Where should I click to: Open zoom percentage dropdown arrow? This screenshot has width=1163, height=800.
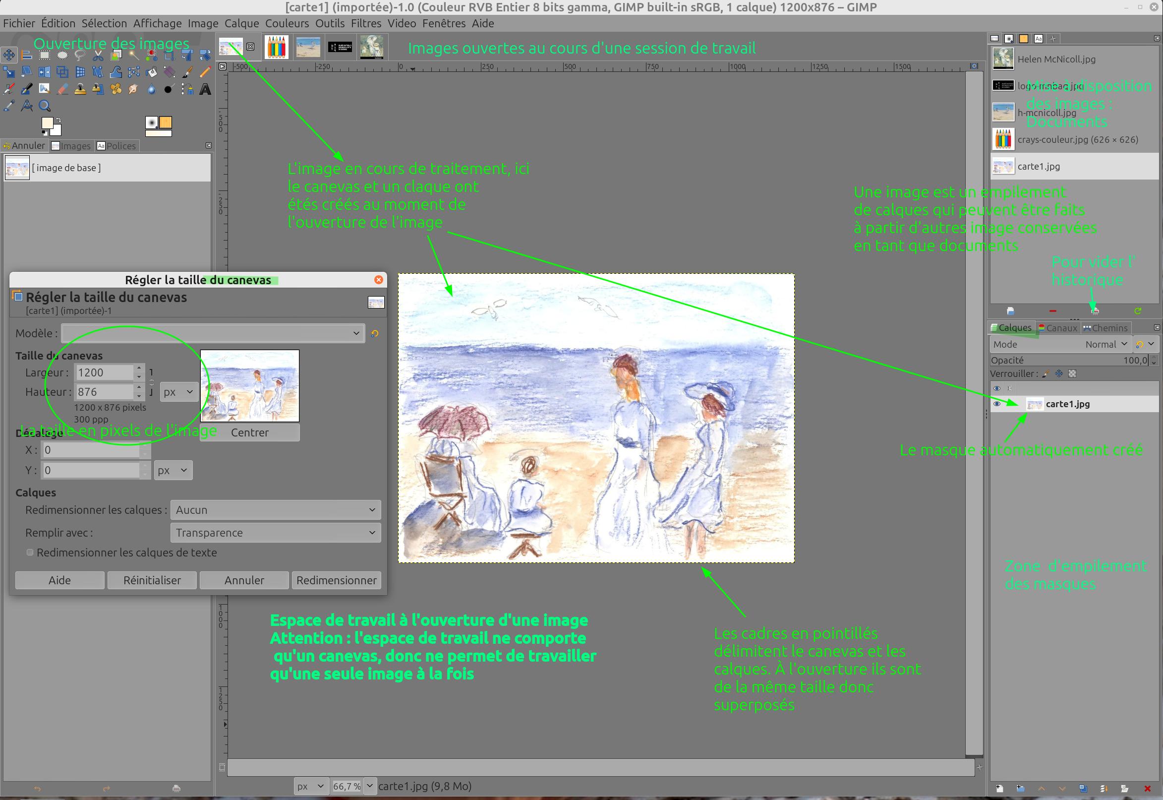(x=370, y=786)
